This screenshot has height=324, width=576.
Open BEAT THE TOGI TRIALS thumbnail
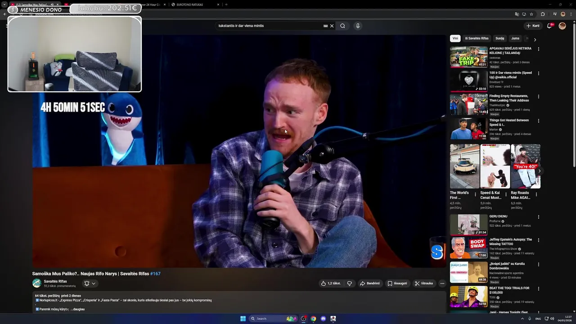pos(468,297)
